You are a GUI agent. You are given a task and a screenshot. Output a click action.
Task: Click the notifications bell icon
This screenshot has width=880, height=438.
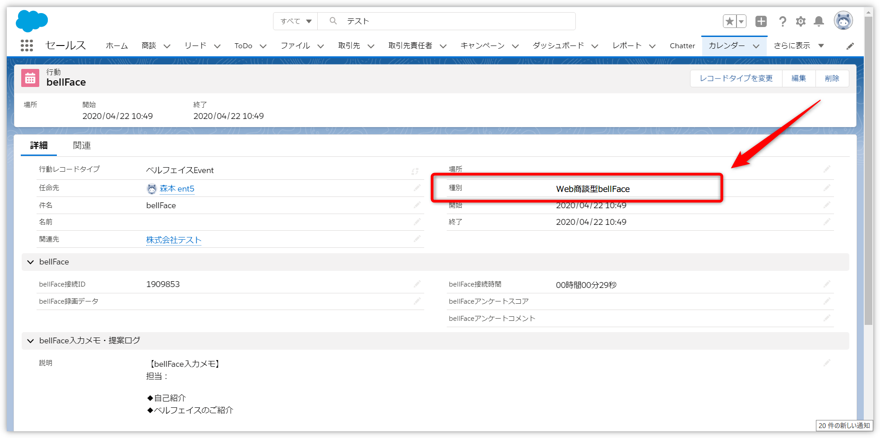pyautogui.click(x=819, y=21)
